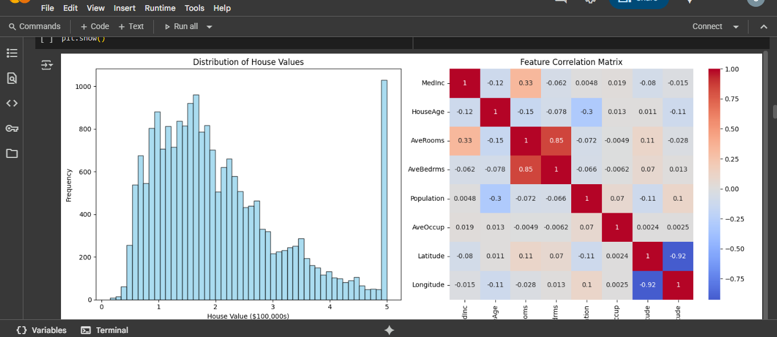
Task: Open Find and replace in the sidebar
Action: [12, 78]
